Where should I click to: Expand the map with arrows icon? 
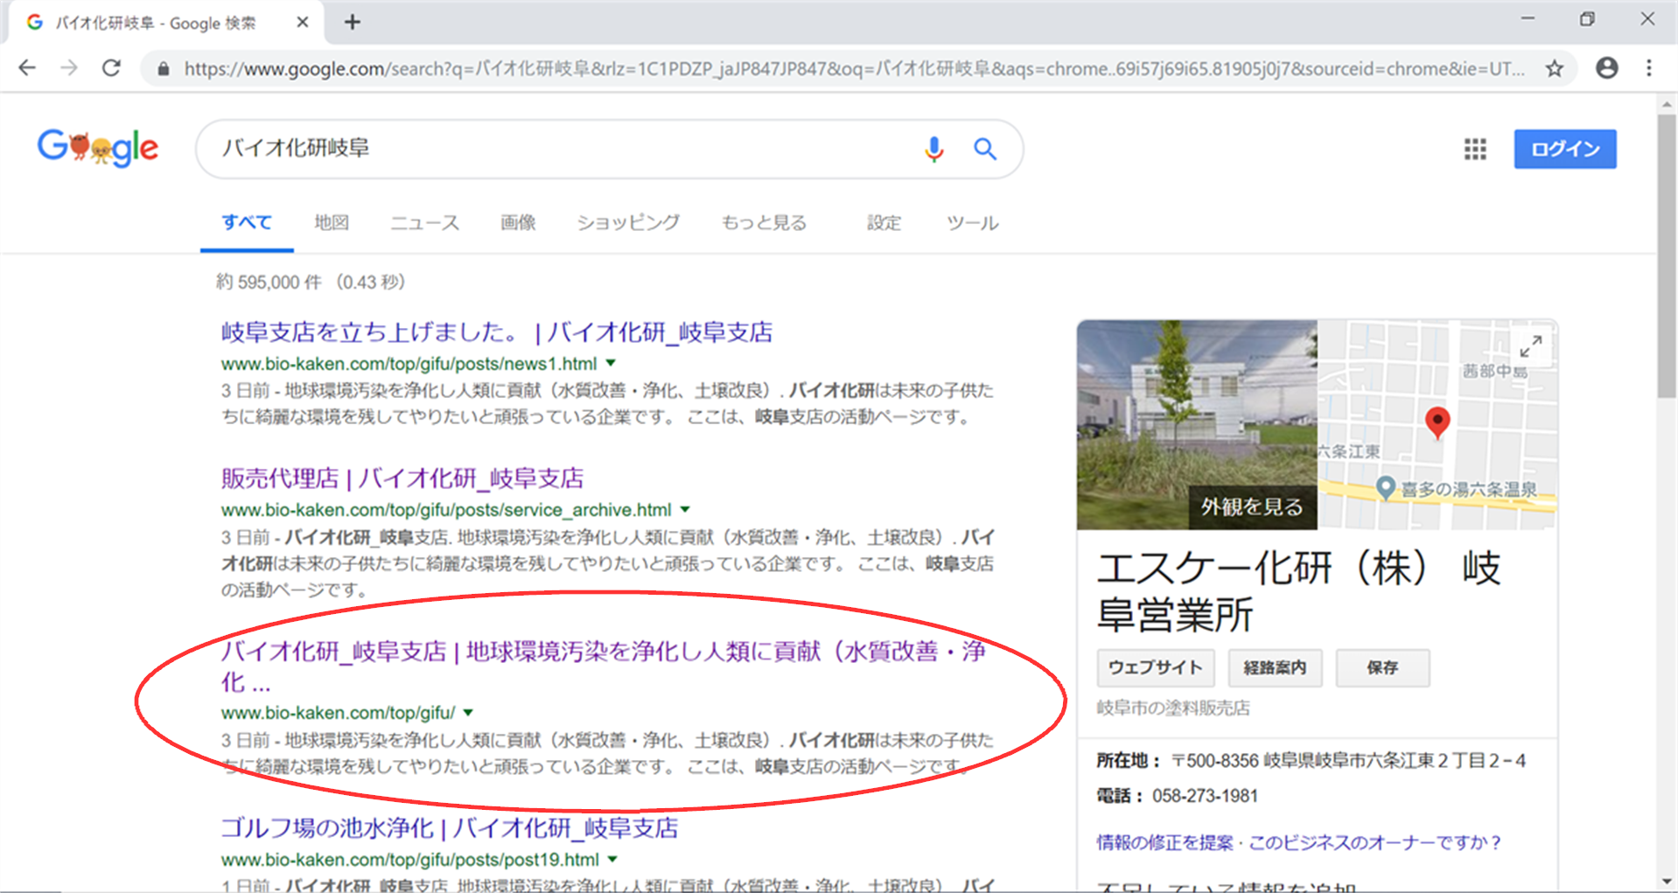point(1530,346)
